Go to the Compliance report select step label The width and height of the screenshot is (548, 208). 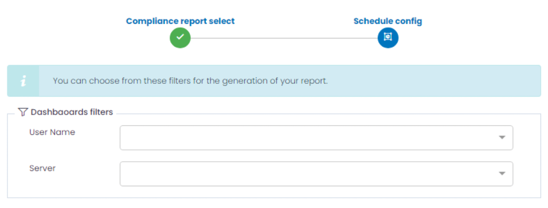coord(180,21)
